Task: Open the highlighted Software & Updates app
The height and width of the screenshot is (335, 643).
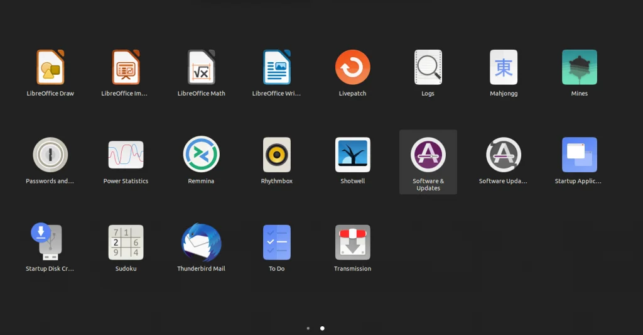Action: (x=428, y=162)
